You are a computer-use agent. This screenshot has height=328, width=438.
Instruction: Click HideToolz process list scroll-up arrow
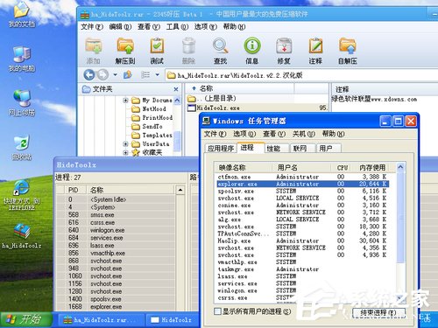(x=180, y=190)
